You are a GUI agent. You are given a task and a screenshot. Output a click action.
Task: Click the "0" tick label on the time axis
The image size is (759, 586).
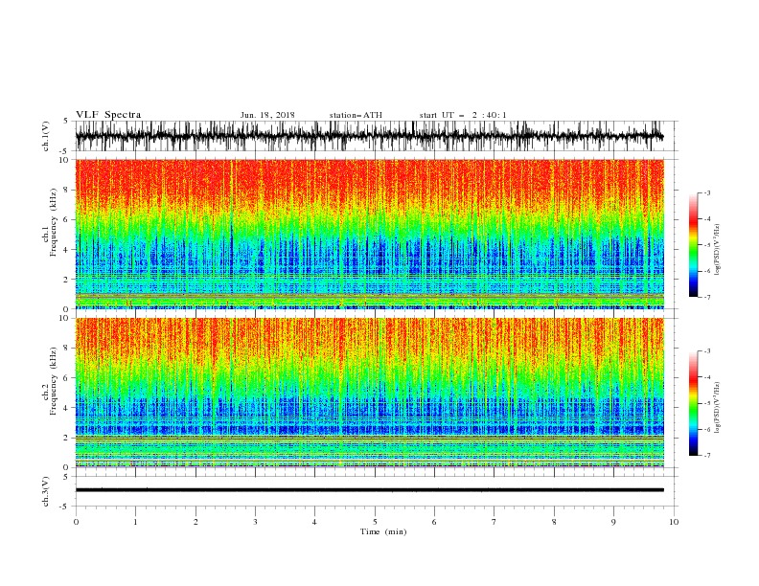click(76, 522)
